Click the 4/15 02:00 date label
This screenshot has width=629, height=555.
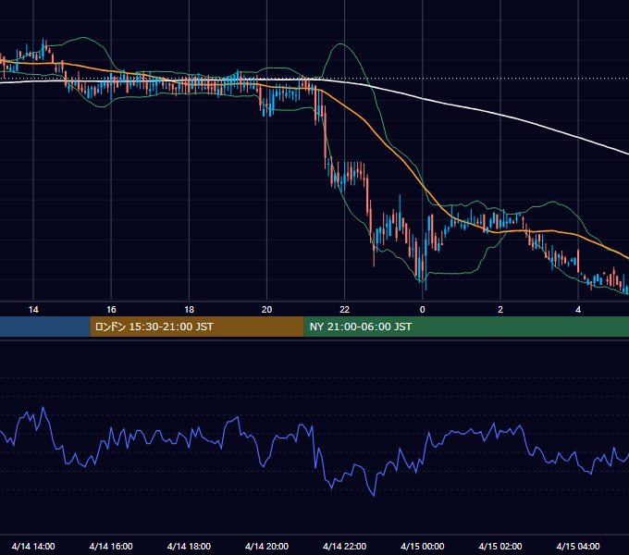tap(500, 546)
